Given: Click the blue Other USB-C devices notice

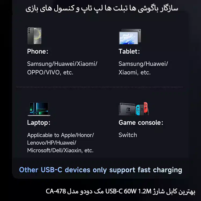Looking at the screenshot, I should click(x=100, y=170).
